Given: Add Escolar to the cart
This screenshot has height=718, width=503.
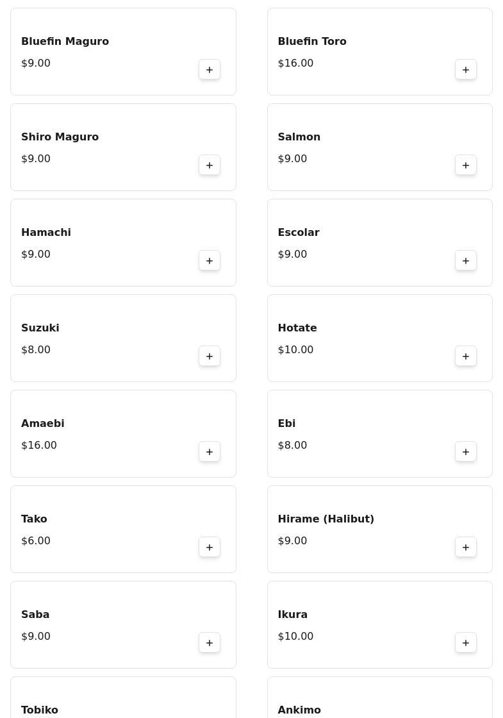Looking at the screenshot, I should coord(466,261).
